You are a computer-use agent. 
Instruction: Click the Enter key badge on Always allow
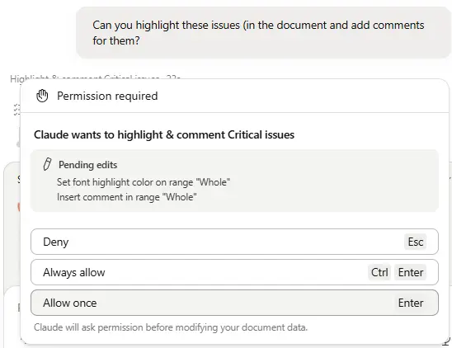411,272
